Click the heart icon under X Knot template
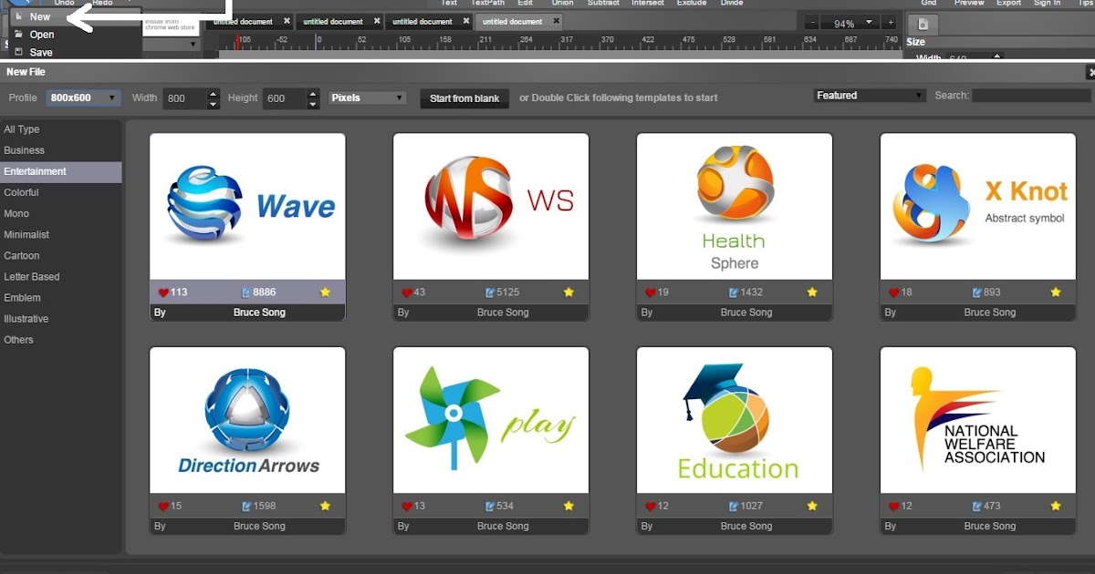Image resolution: width=1095 pixels, height=574 pixels. (894, 292)
